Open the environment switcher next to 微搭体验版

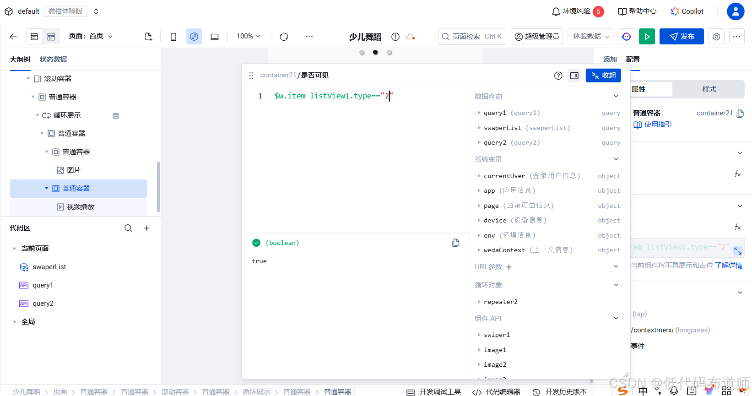(96, 11)
